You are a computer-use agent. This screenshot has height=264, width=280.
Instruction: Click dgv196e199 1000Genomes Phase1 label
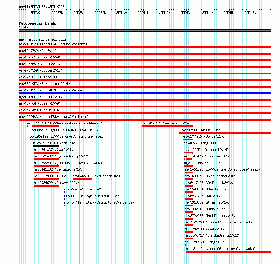coord(67,136)
